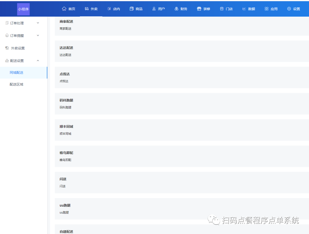Click the 订单提醒 bell icon in the sidebar
Screen dimensions: 309x234
pos(7,35)
